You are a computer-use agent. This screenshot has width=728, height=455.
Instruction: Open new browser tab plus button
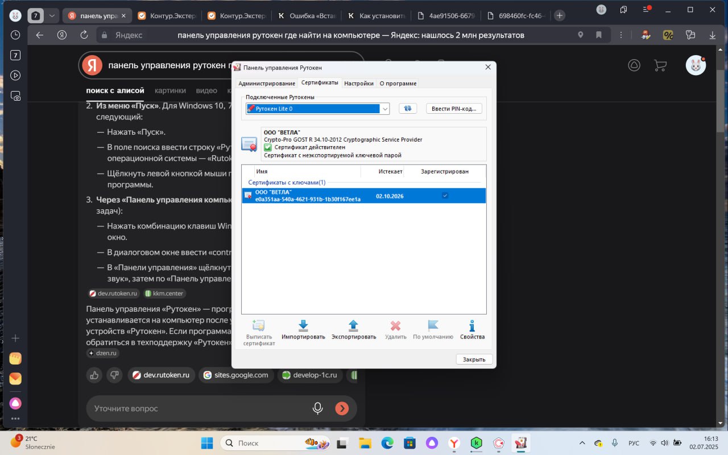tap(560, 15)
